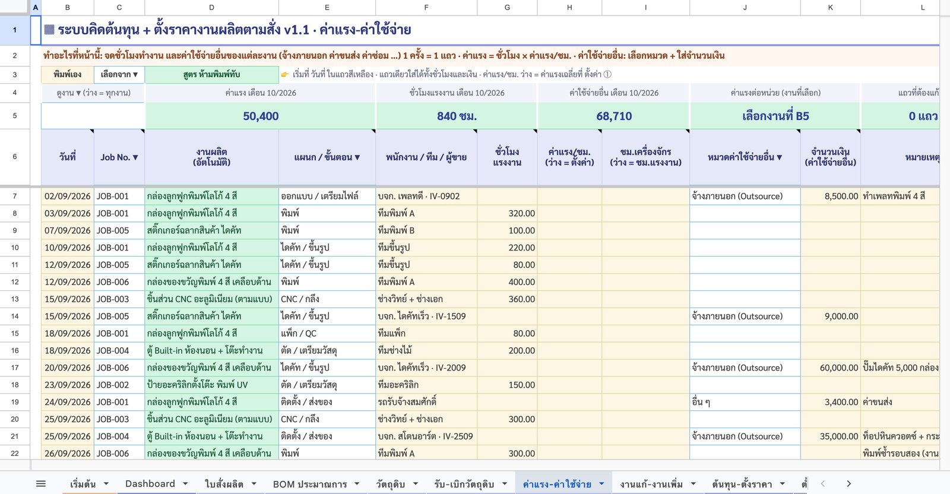Open BOM ประมาณการ tab's dropdown arrow
This screenshot has width=950, height=494.
(x=357, y=484)
